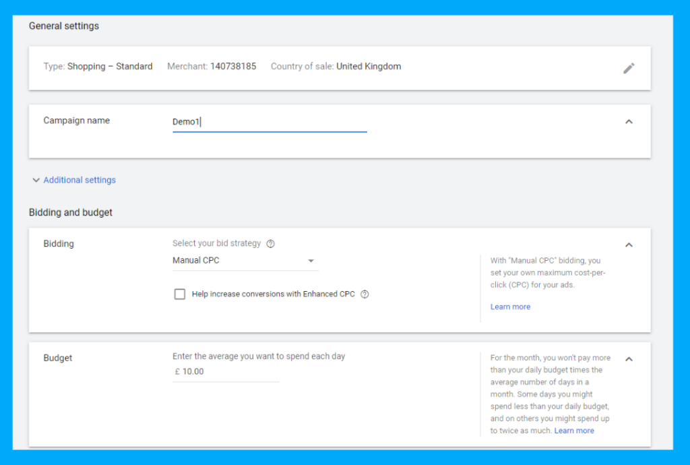
Task: Collapse the Budget panel
Action: 629,359
